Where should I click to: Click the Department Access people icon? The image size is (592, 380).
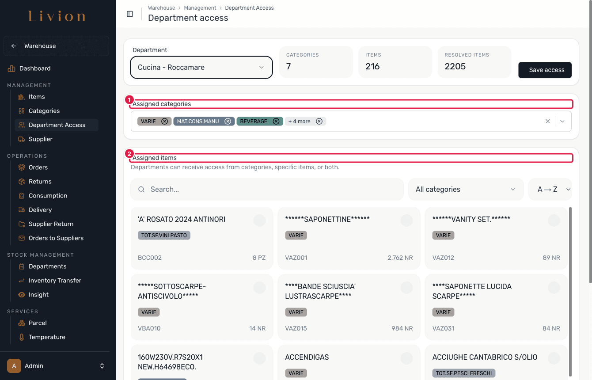pyautogui.click(x=22, y=125)
